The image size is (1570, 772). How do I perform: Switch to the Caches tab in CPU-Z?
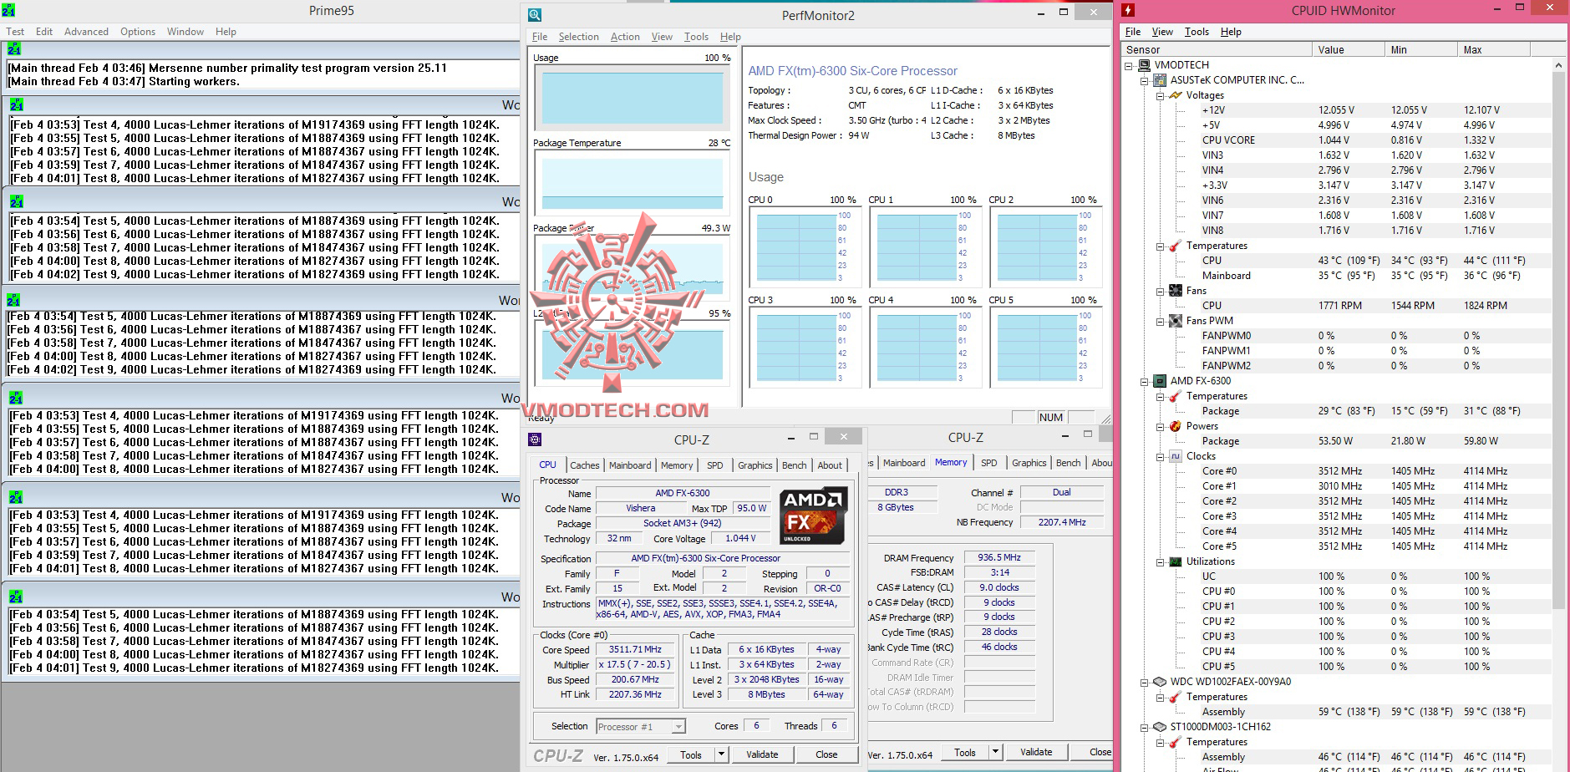[x=585, y=465]
